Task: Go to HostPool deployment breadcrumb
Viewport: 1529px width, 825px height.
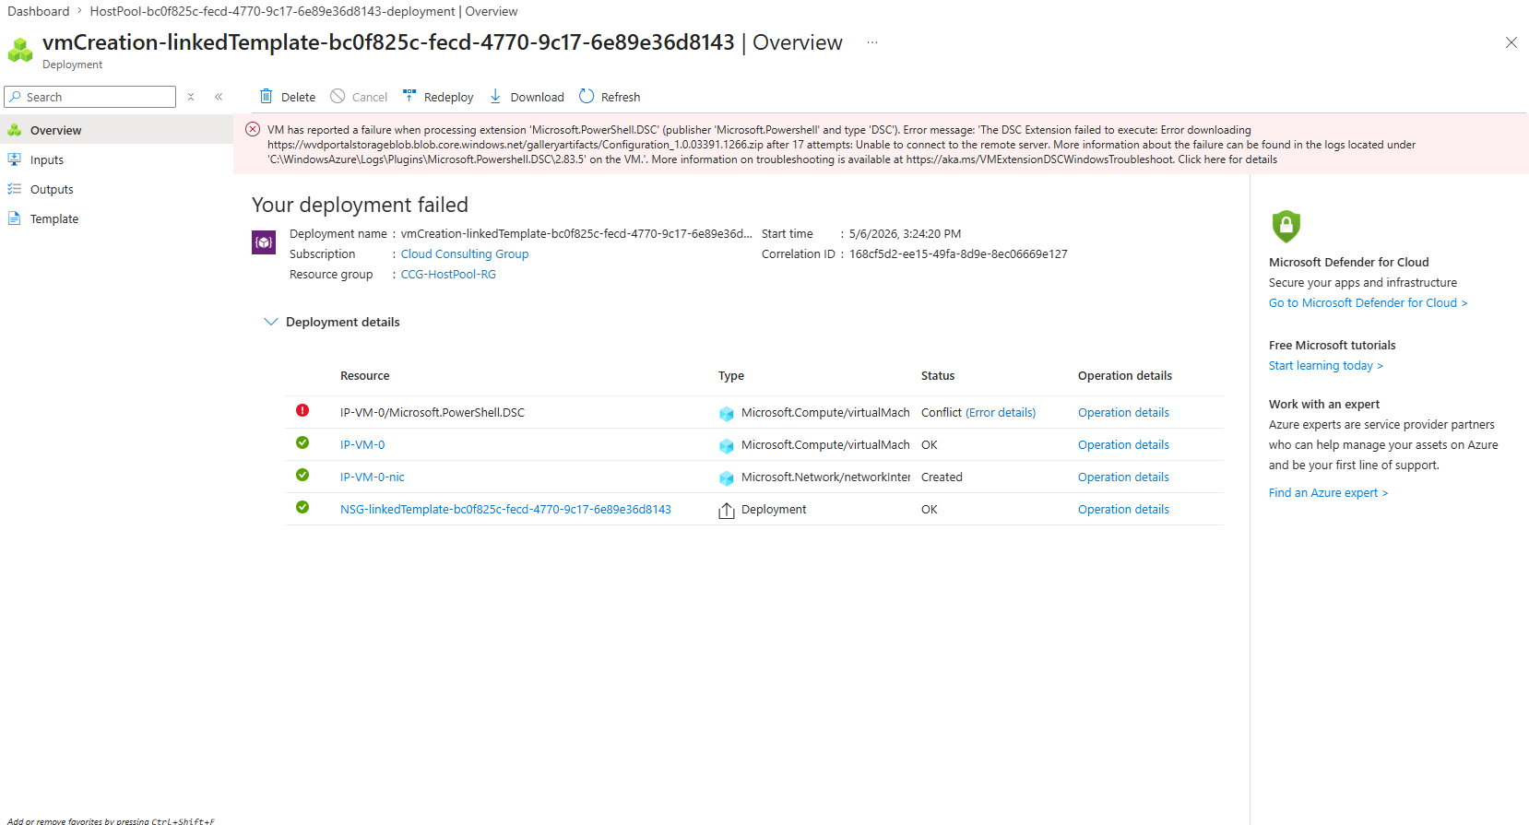Action: pos(303,11)
